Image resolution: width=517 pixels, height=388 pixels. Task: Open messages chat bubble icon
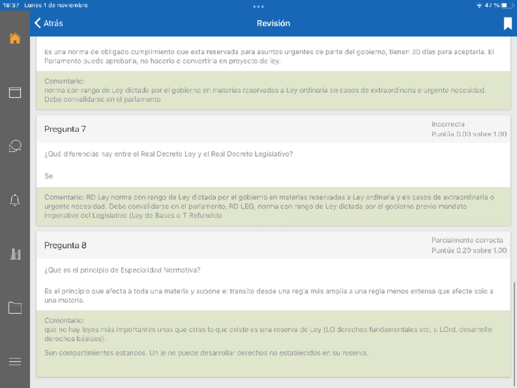pyautogui.click(x=15, y=146)
